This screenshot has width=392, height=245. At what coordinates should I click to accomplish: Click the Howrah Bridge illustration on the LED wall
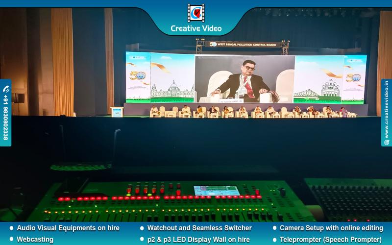pos(311,92)
